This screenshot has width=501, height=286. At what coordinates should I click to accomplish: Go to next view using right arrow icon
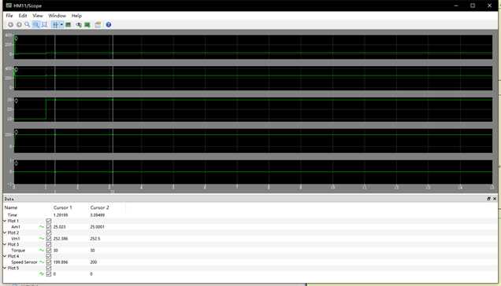(x=19, y=24)
